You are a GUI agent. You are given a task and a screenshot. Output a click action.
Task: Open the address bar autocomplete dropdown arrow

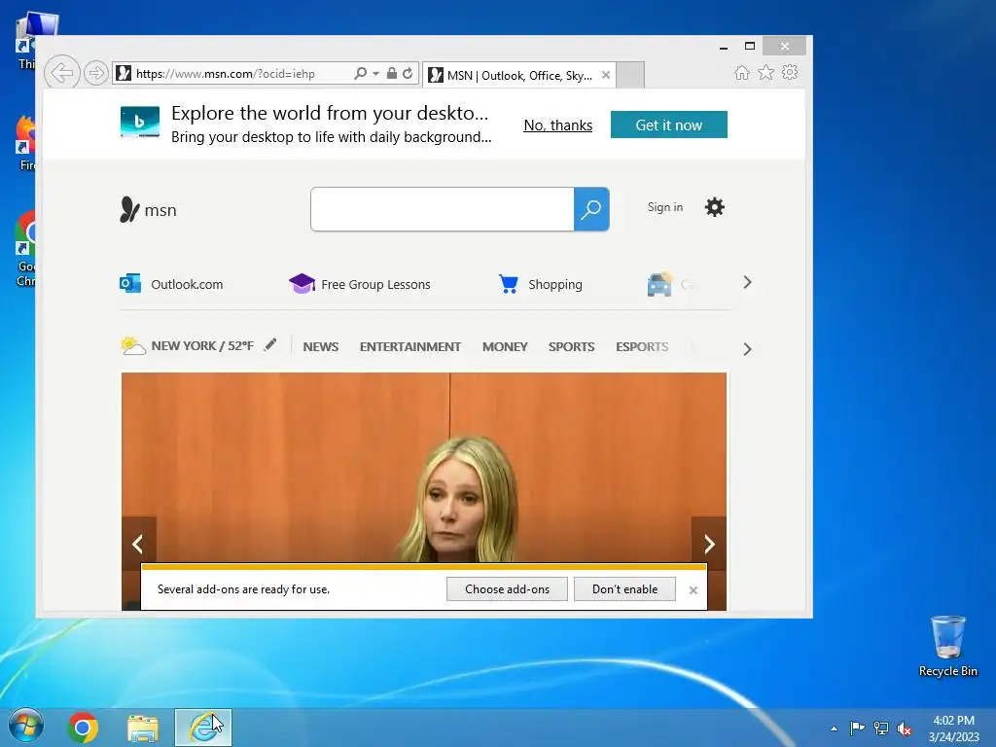pos(375,74)
